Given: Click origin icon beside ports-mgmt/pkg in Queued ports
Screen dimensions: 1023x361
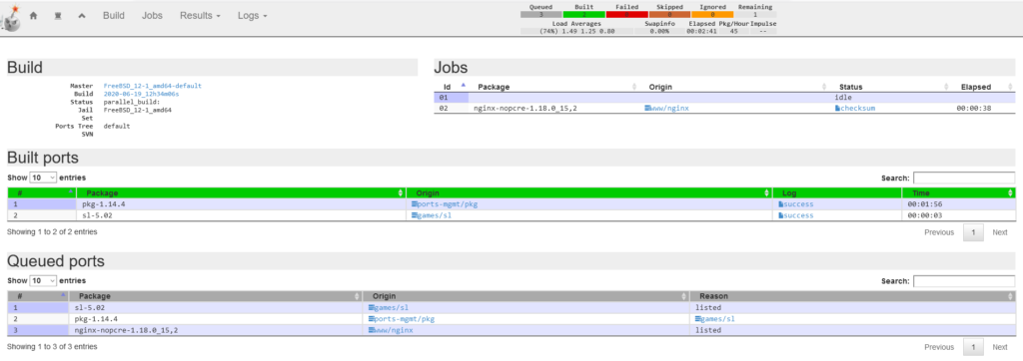Looking at the screenshot, I should [372, 319].
